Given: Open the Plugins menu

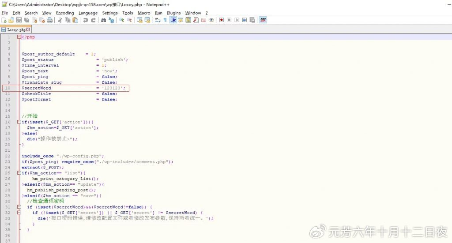Looking at the screenshot, I should [x=173, y=13].
